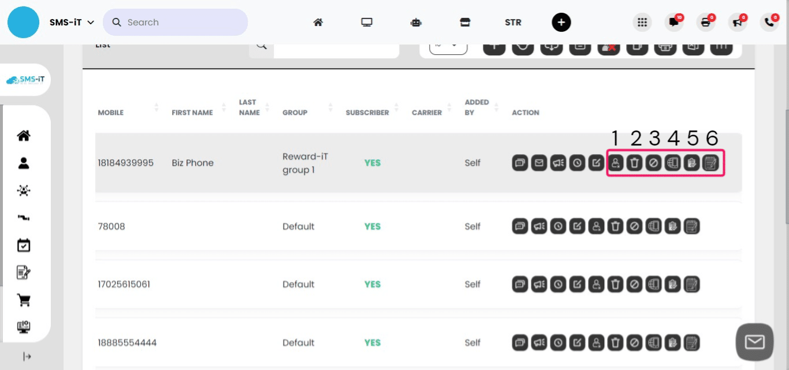Open the apps grid icon
Viewport: 789px width, 370px height.
pos(642,23)
